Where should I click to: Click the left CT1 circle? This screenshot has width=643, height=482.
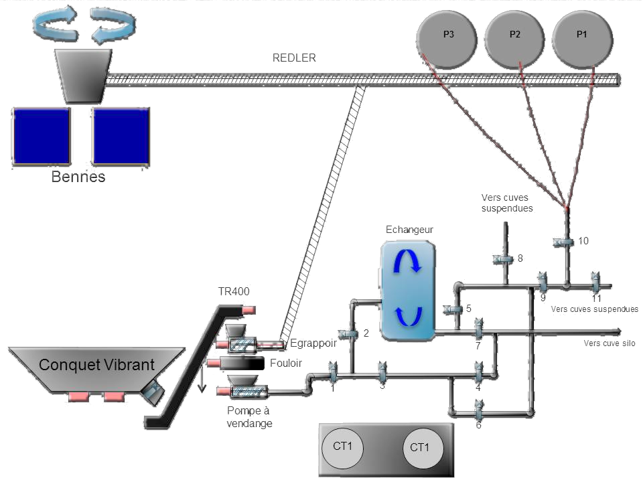click(342, 449)
